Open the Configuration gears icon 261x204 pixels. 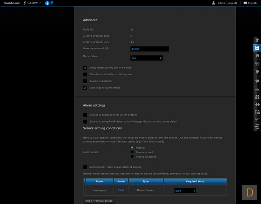(257, 119)
